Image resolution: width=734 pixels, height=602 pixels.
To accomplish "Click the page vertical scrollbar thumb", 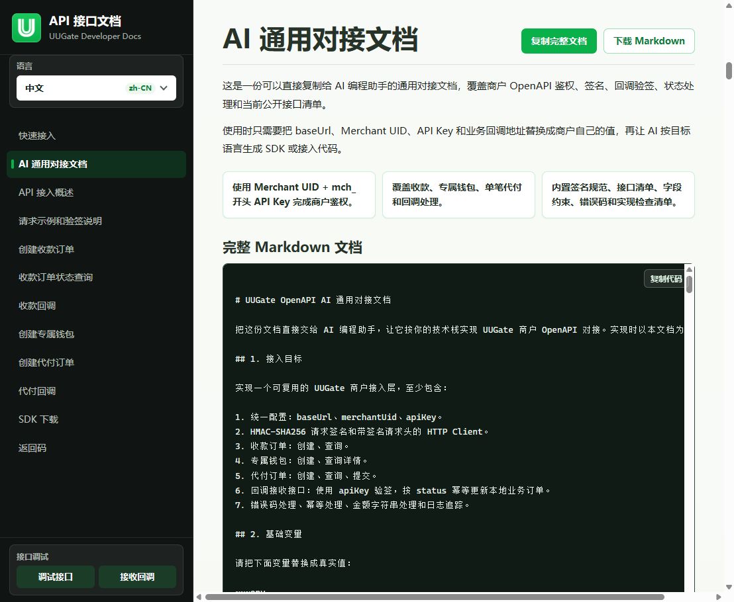I will pos(729,71).
